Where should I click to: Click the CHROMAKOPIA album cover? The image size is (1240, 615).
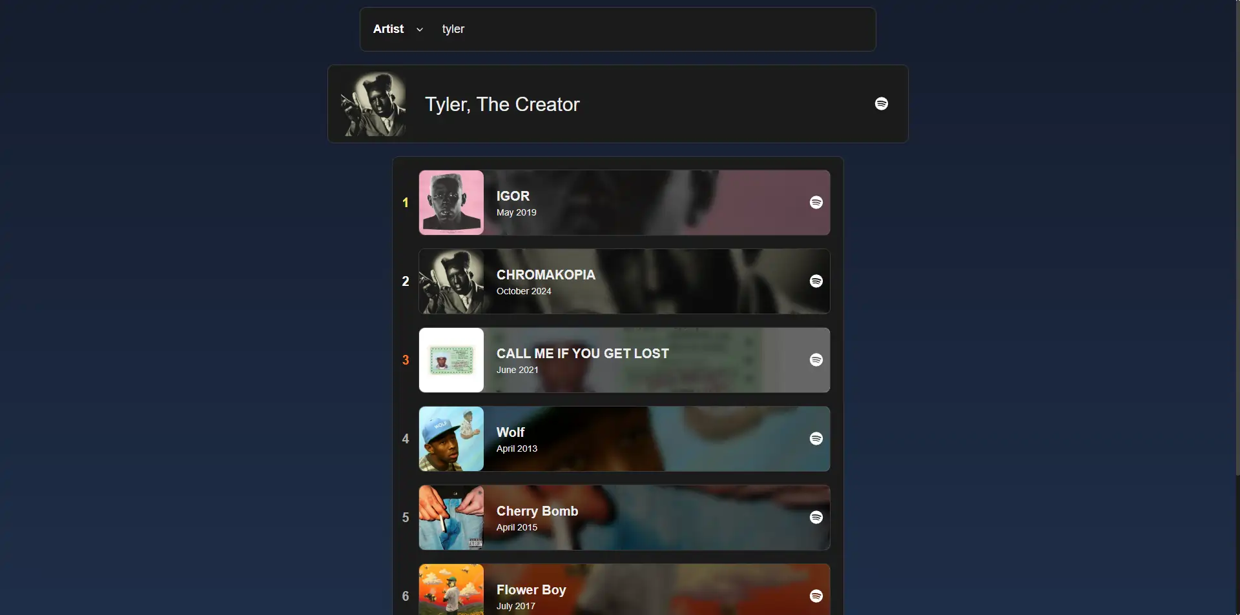(451, 281)
